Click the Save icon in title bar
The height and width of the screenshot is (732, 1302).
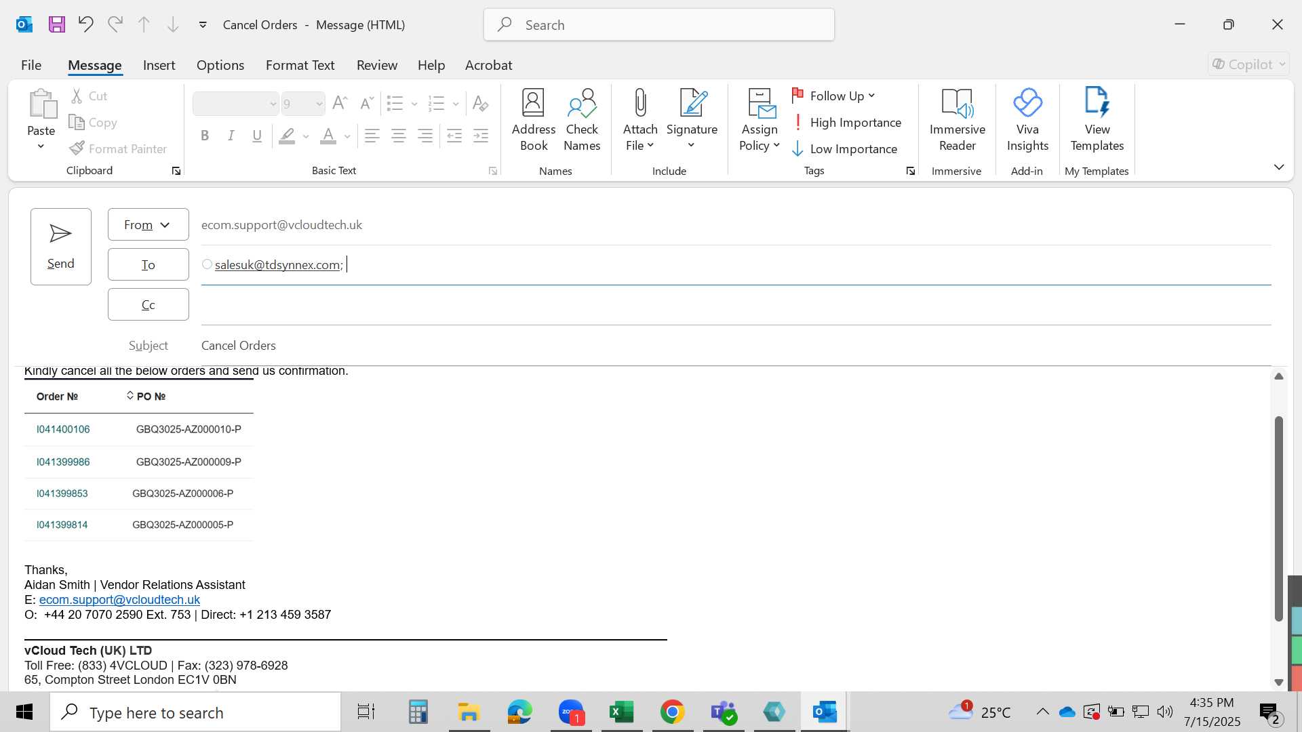tap(57, 24)
